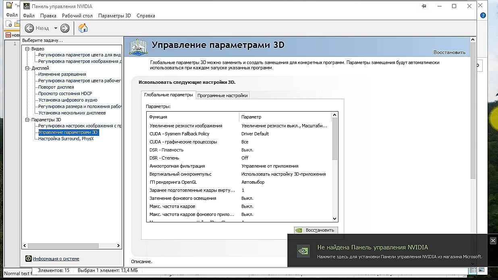This screenshot has height=280, width=498.
Task: Open the Справка menu
Action: click(x=146, y=16)
